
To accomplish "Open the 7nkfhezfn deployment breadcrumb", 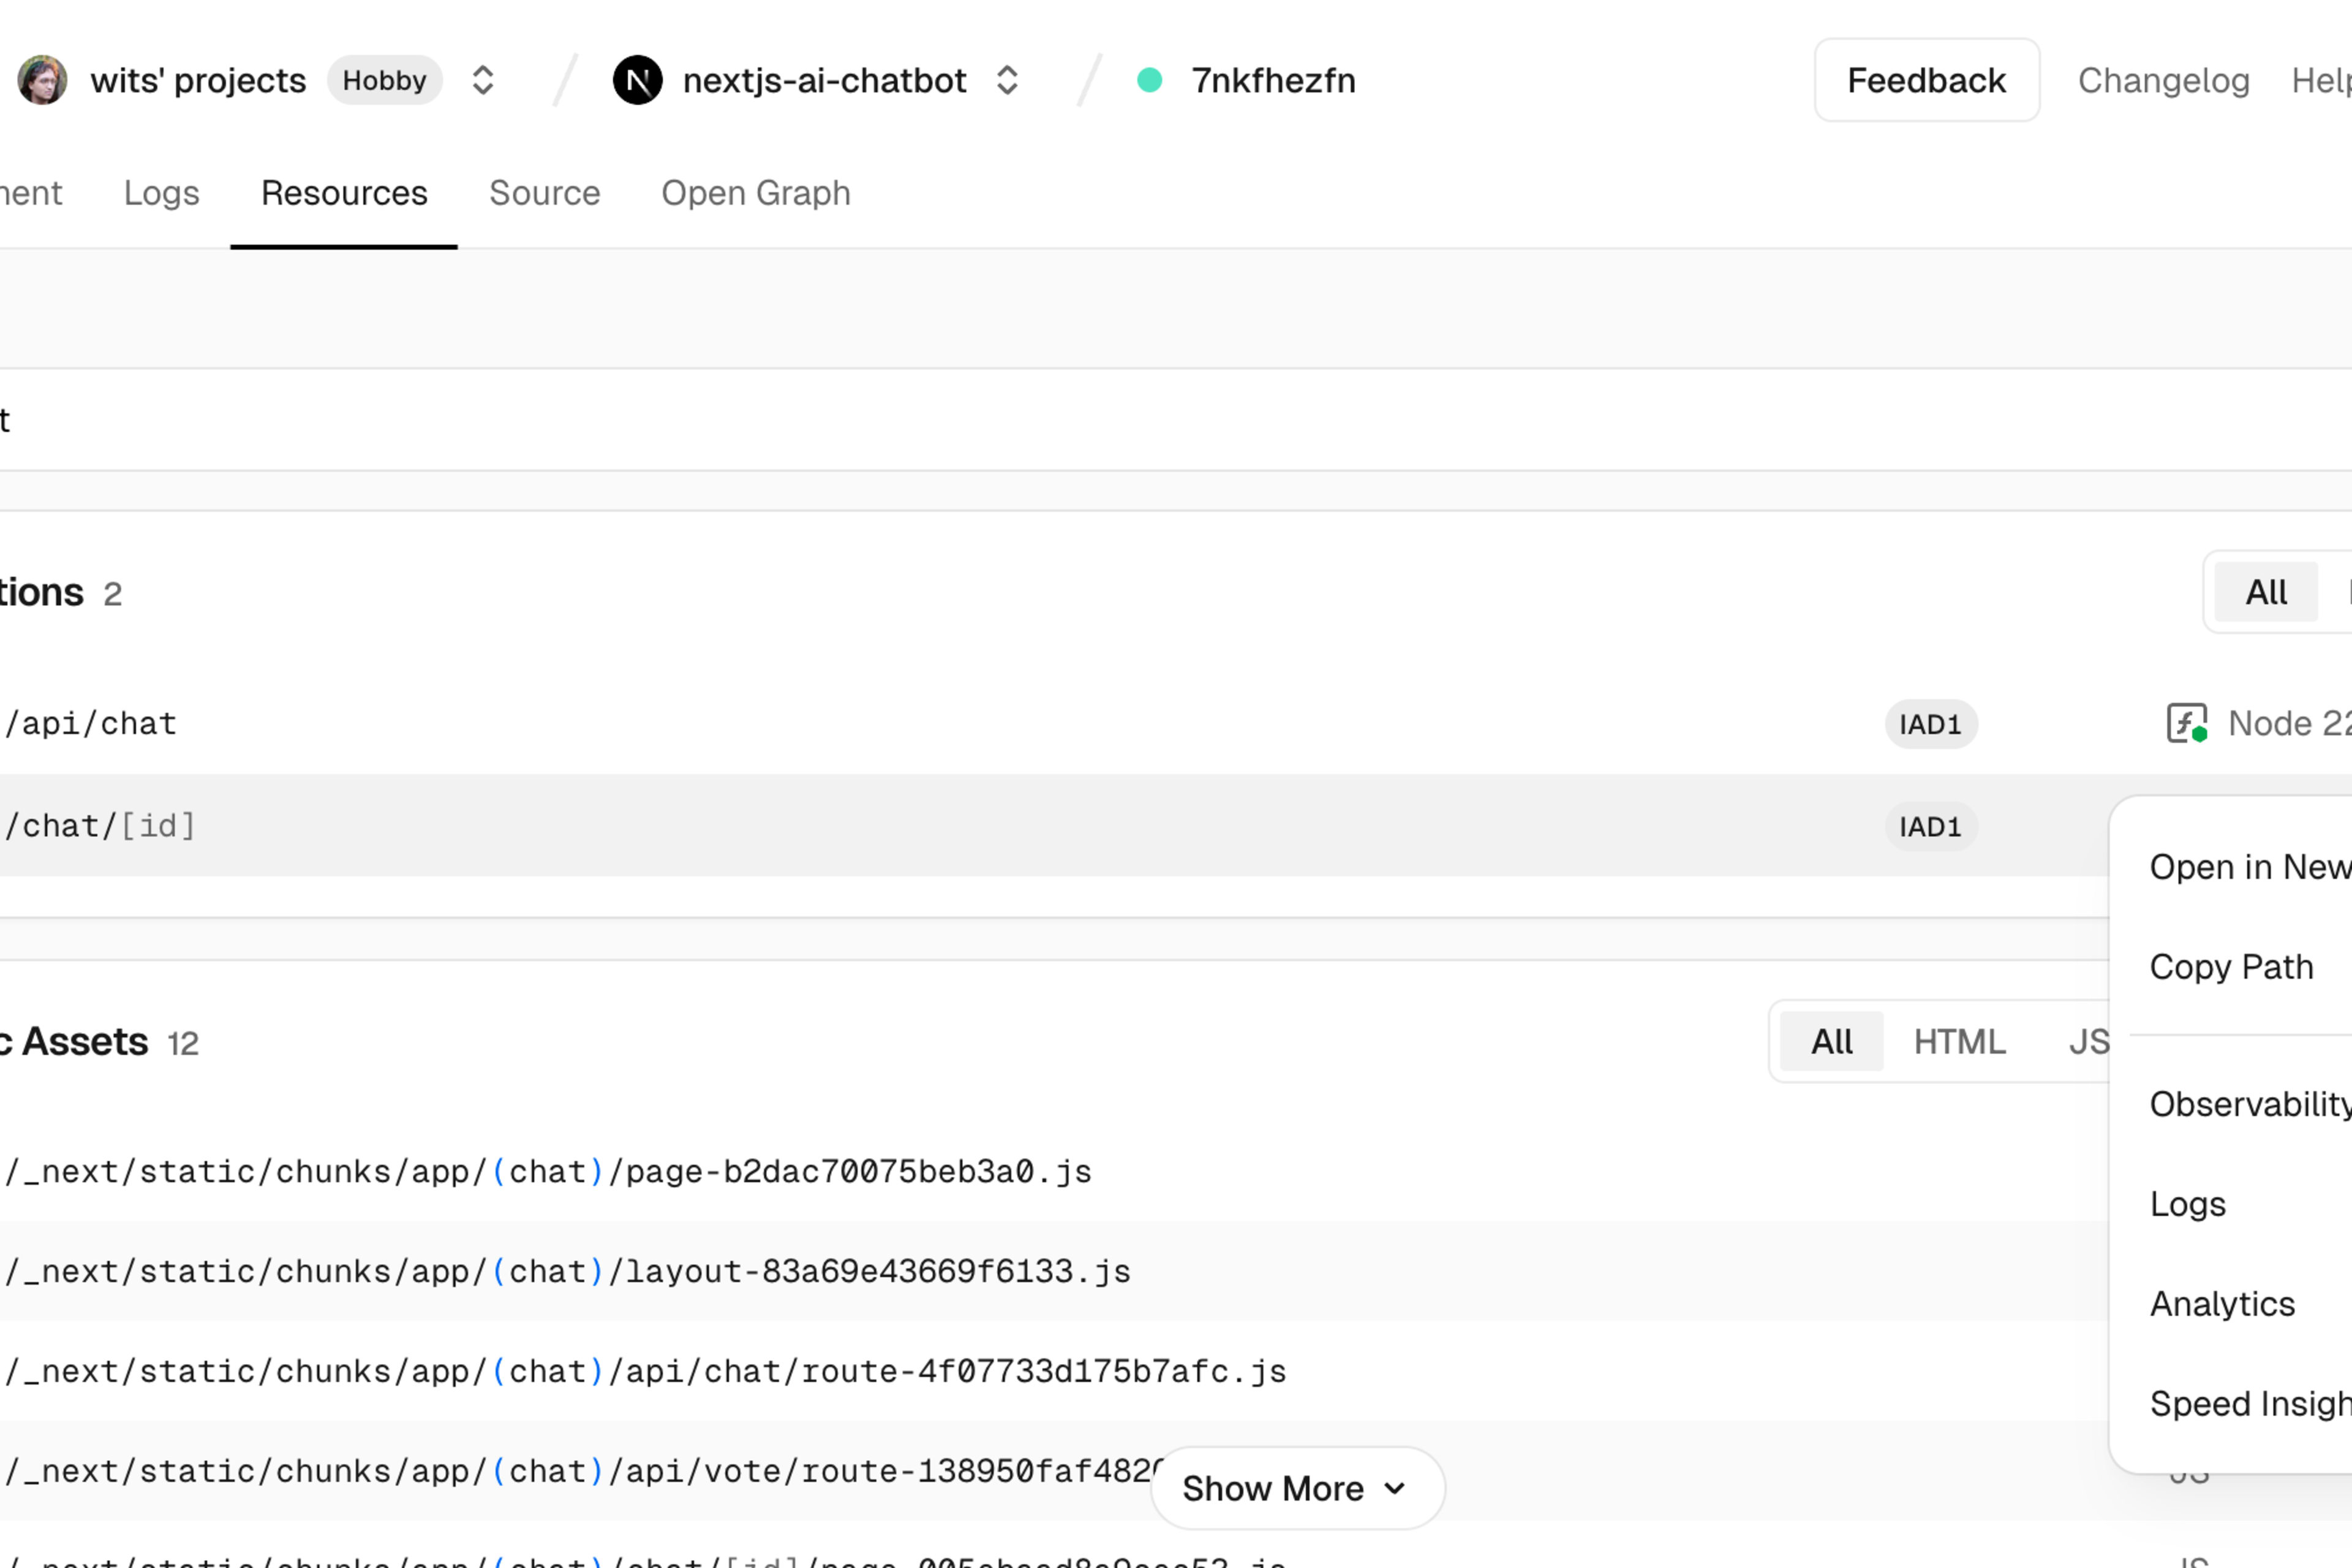I will pyautogui.click(x=1273, y=80).
